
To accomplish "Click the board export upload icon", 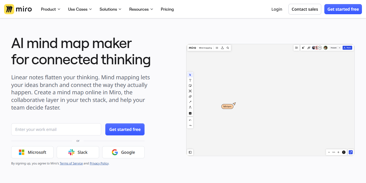I will (222, 48).
